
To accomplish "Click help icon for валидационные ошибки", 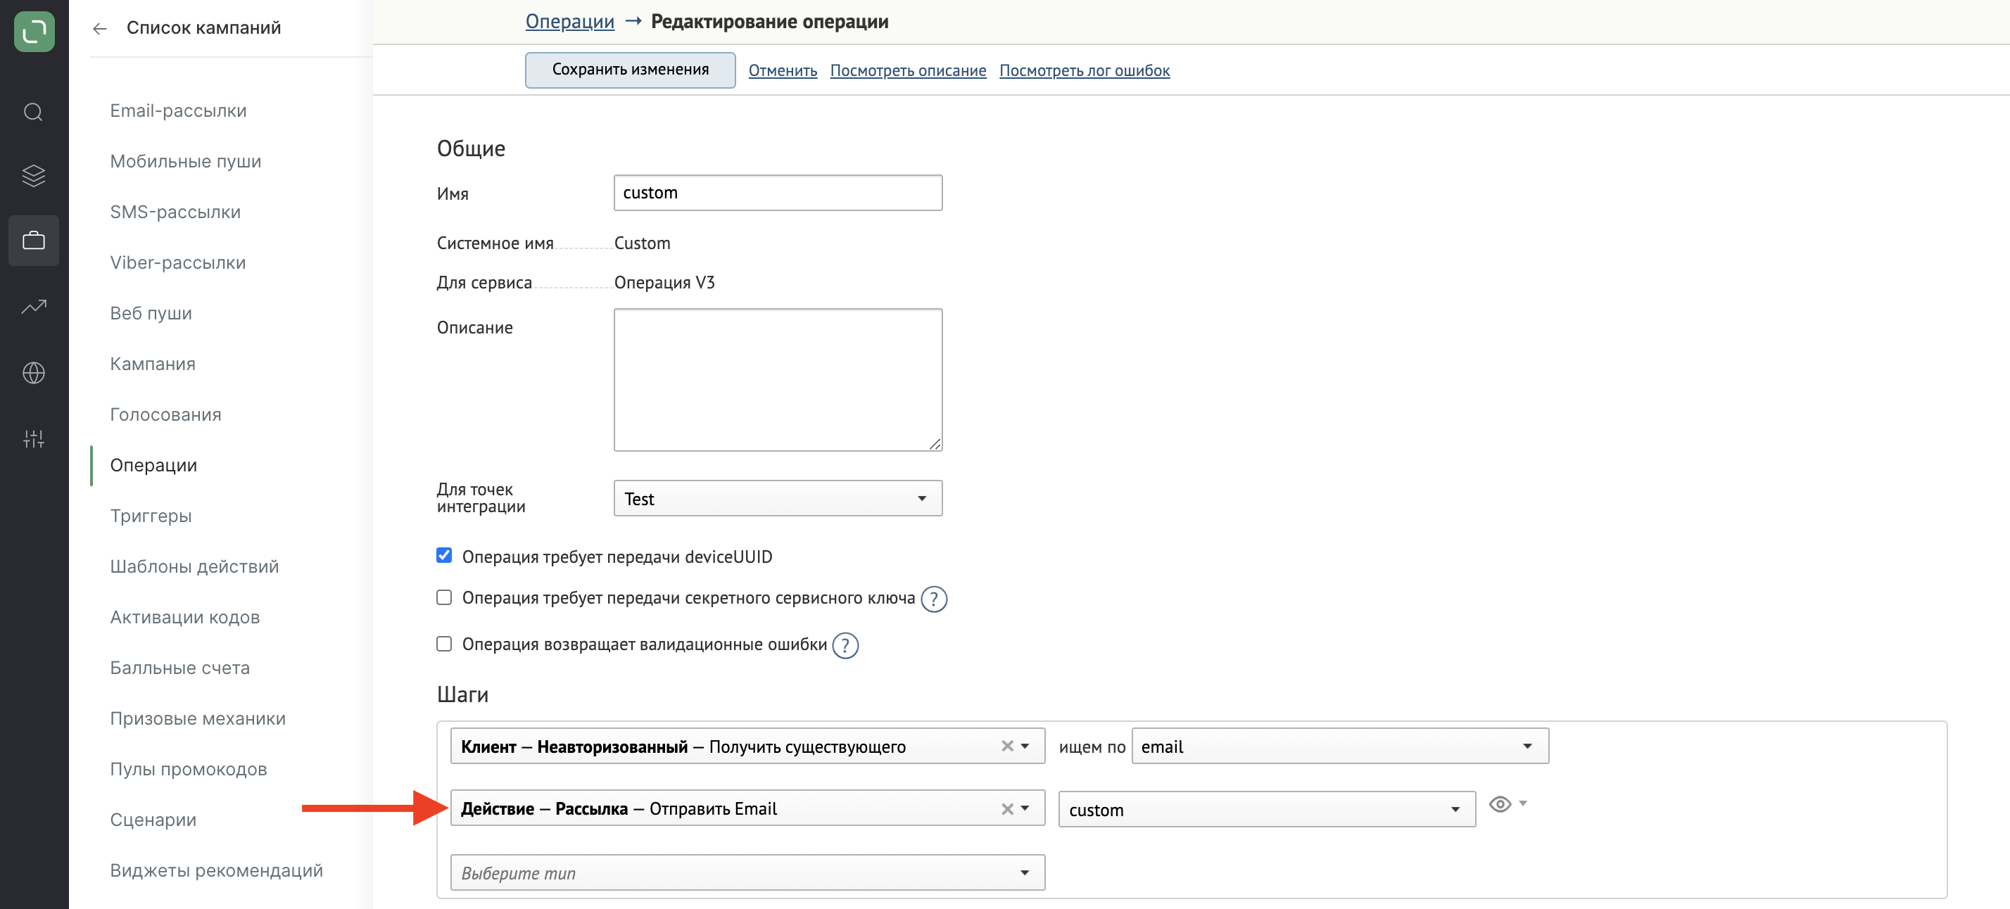I will point(845,646).
